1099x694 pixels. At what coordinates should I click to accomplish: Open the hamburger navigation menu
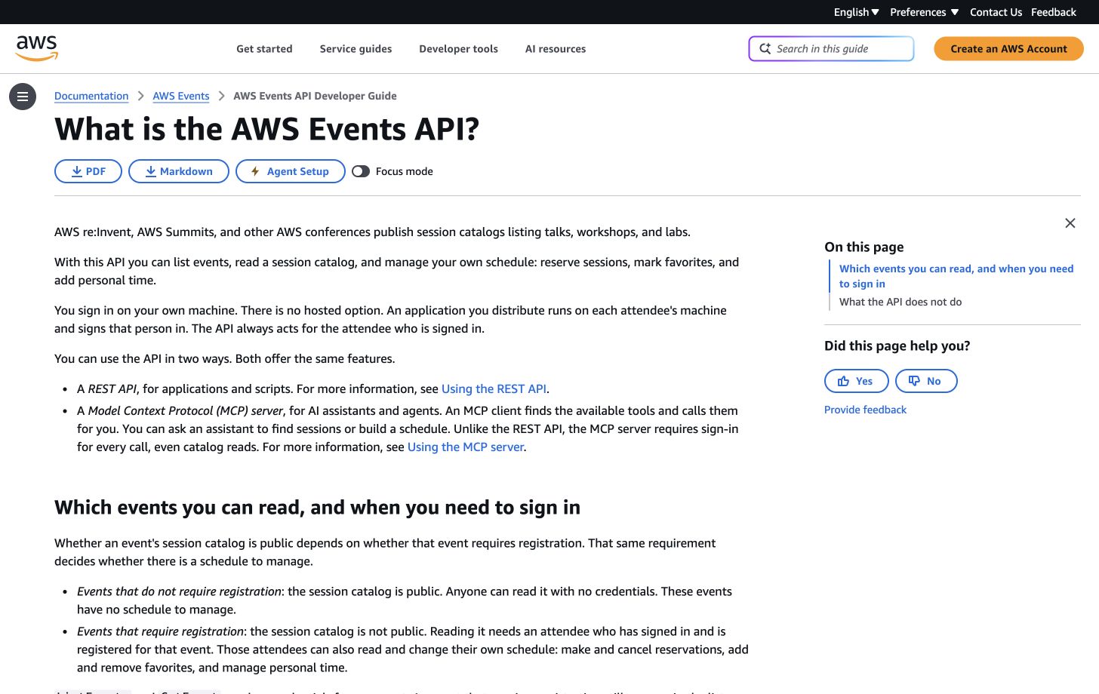pyautogui.click(x=23, y=97)
